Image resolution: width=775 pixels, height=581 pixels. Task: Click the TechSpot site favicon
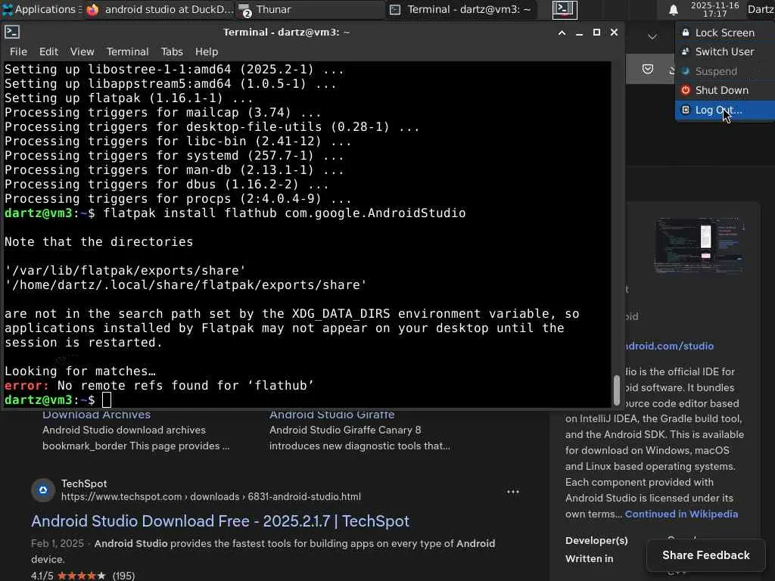click(x=43, y=490)
